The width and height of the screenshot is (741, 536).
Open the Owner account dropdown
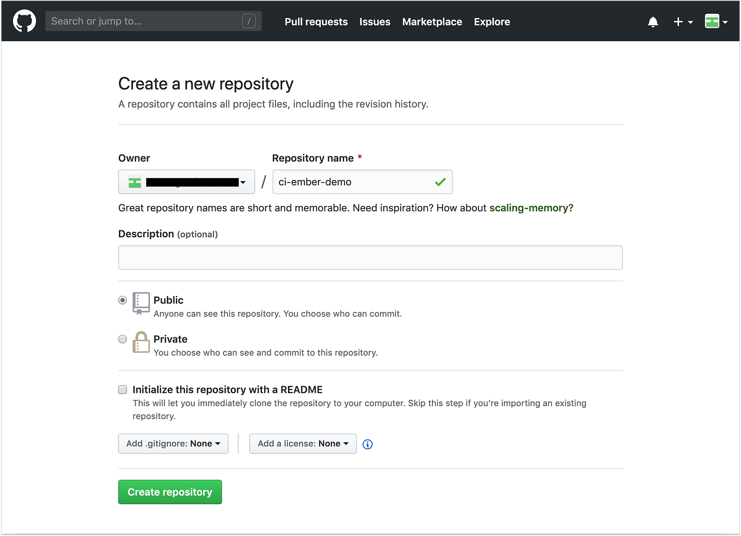tap(186, 182)
